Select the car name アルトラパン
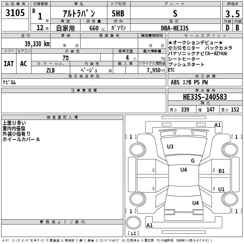This screenshot has width=244, height=244. (x=79, y=13)
